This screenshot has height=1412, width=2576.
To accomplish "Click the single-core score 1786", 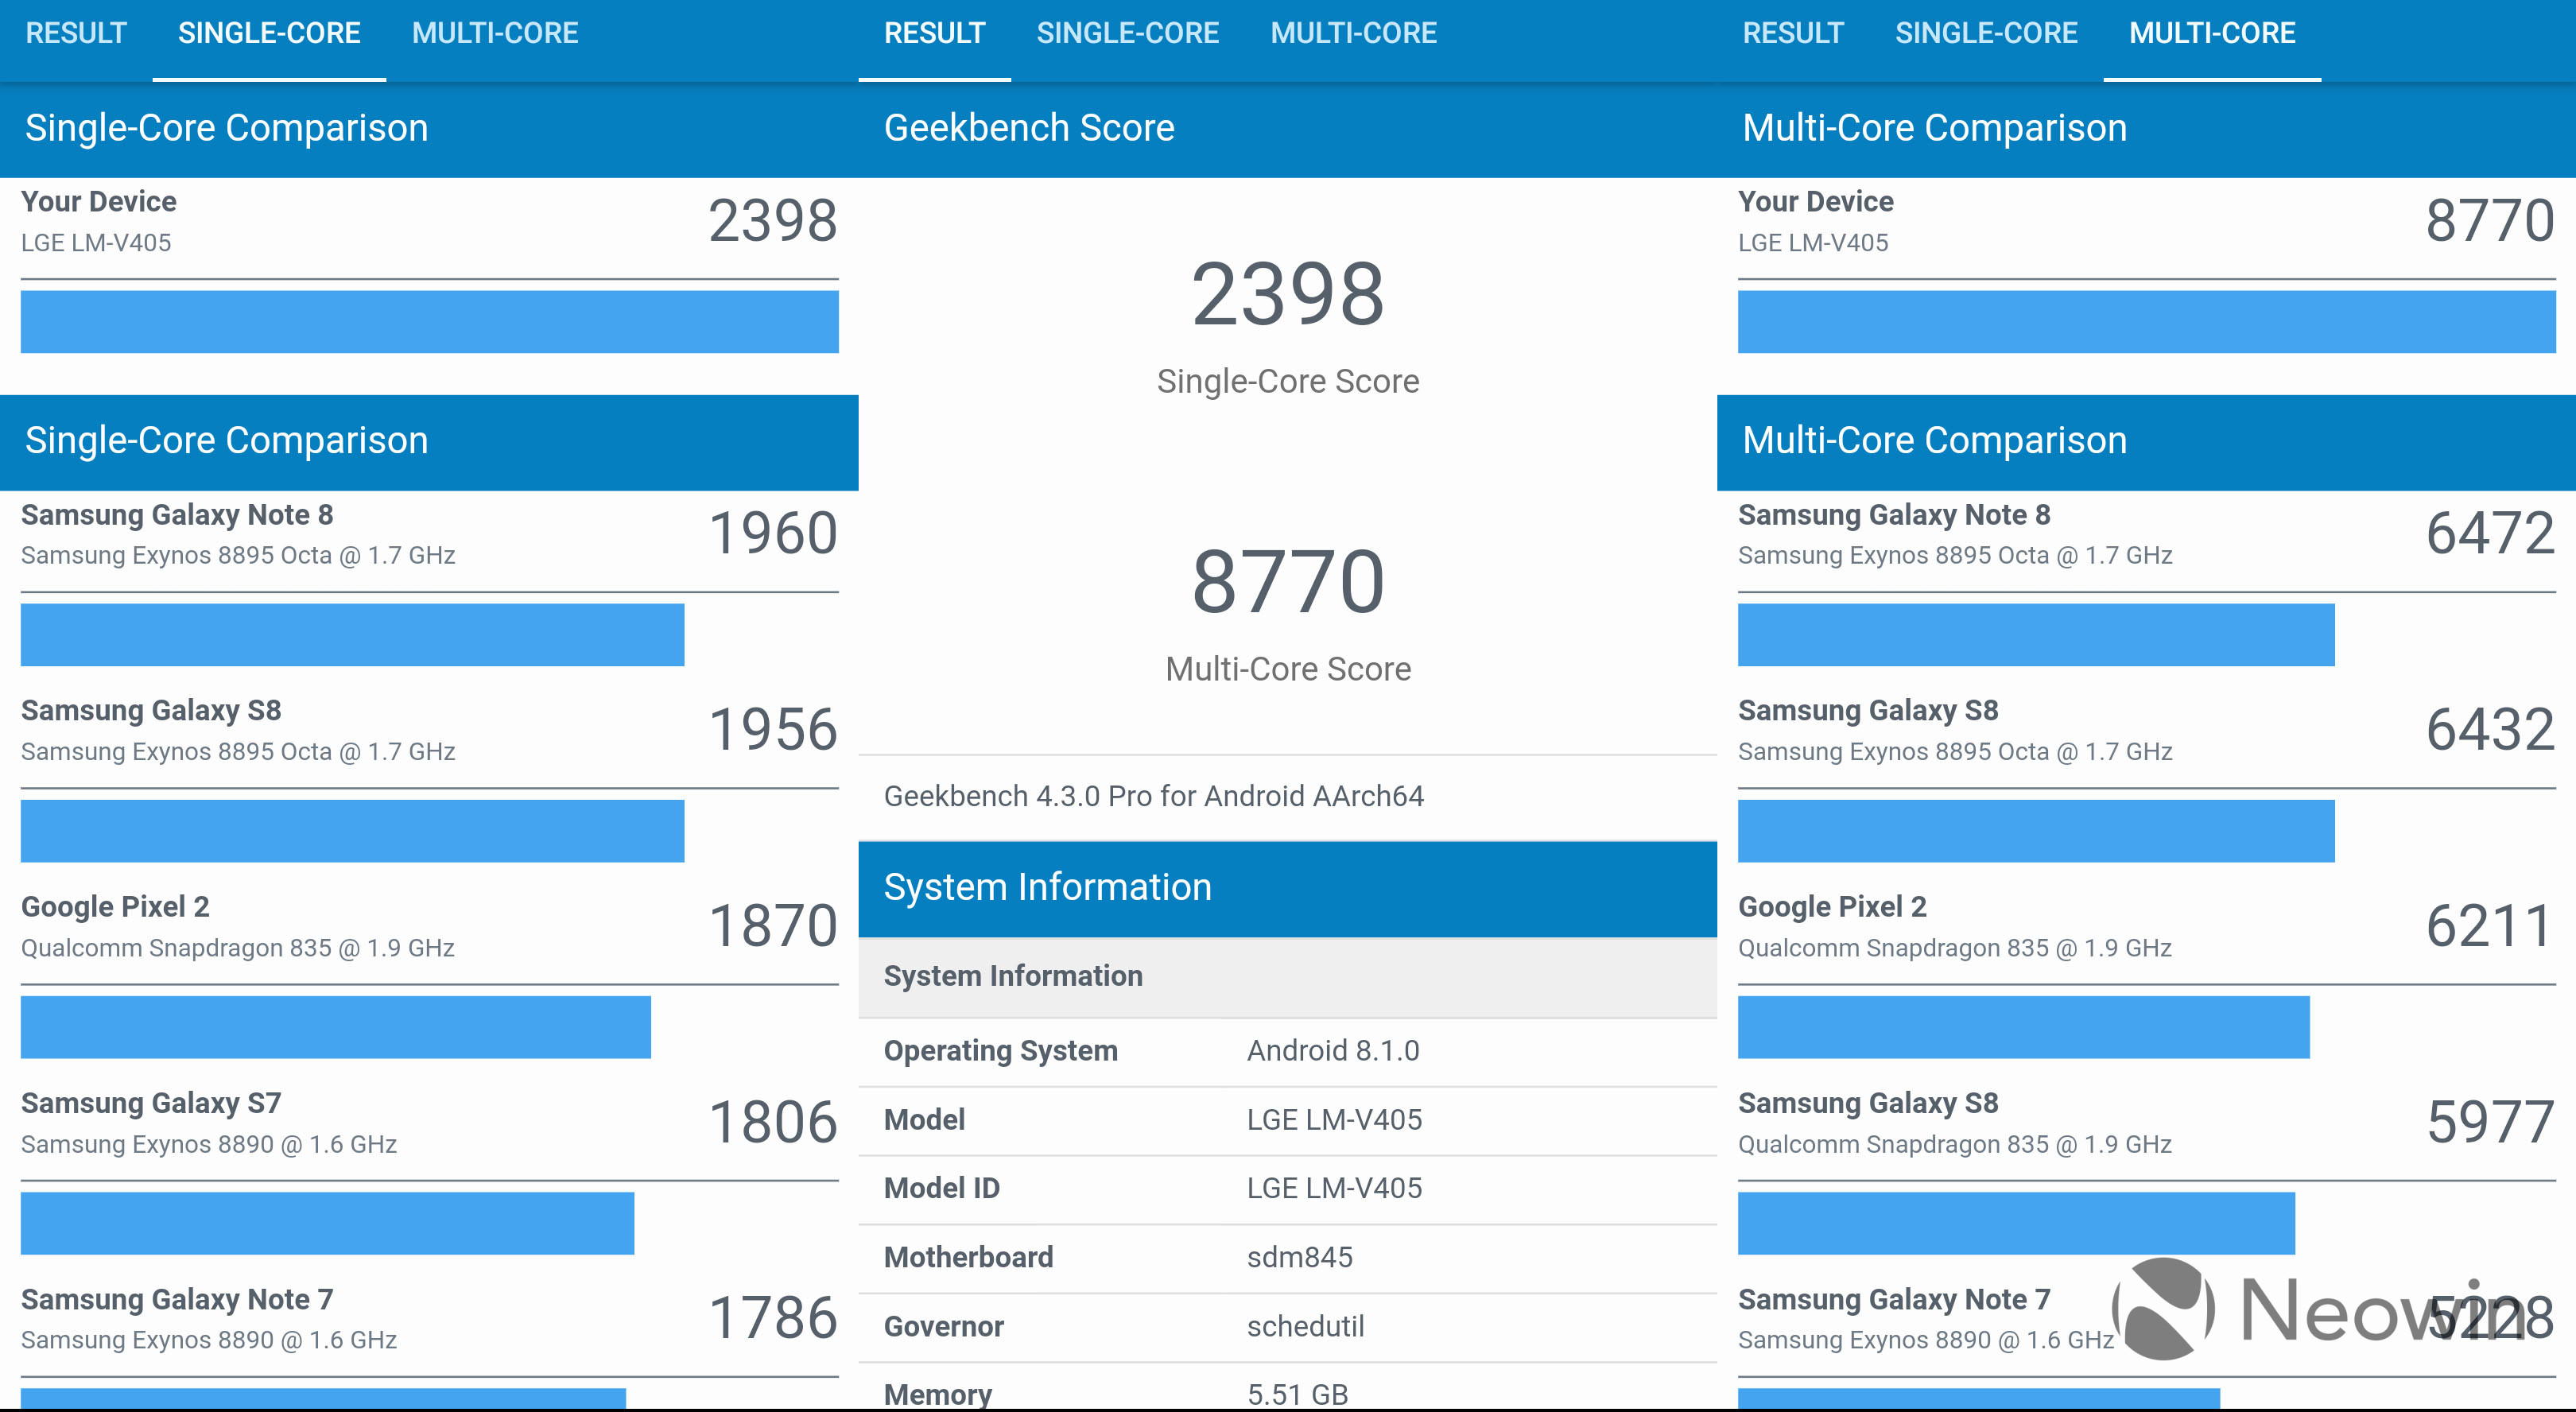I will [x=773, y=1318].
